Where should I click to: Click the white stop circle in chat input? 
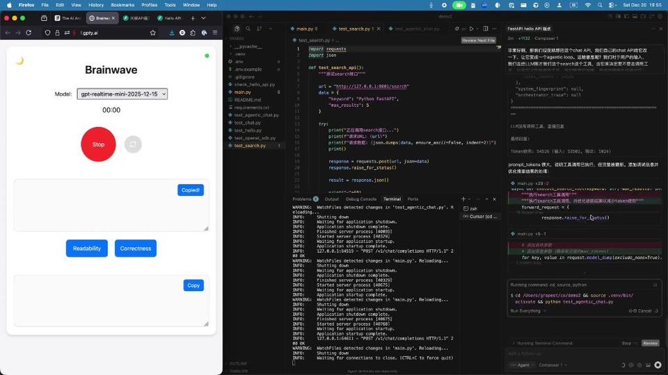coord(658,365)
